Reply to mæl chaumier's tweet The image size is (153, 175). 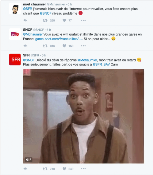26,20
